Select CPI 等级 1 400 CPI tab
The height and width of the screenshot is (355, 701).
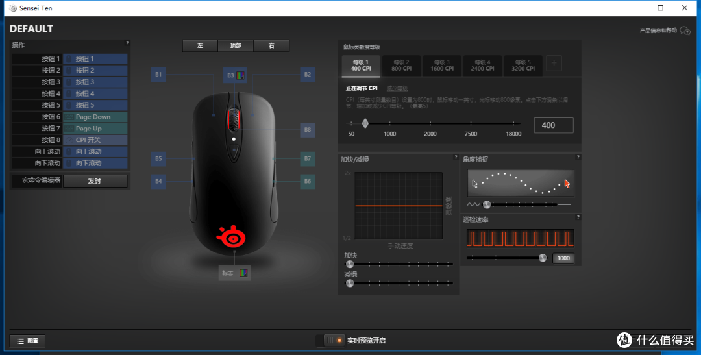(361, 66)
